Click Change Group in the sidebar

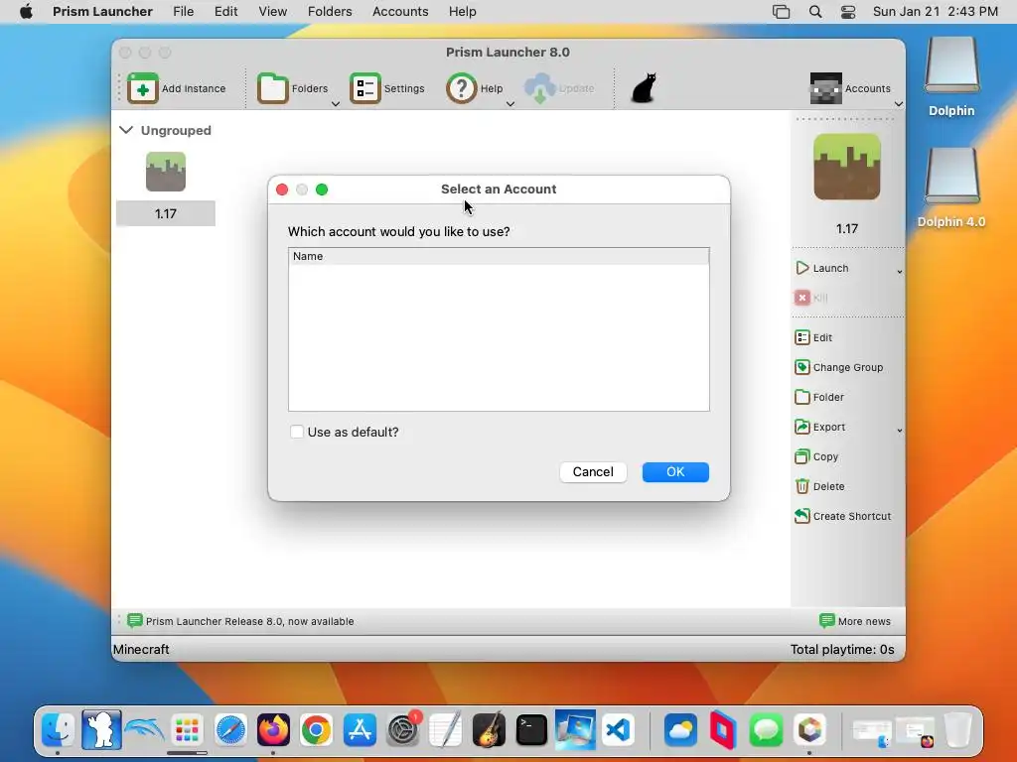(838, 367)
